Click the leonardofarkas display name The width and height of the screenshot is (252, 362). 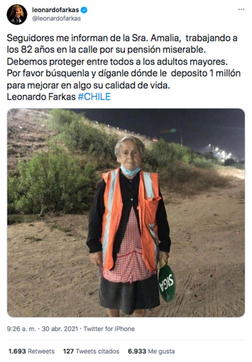click(55, 10)
